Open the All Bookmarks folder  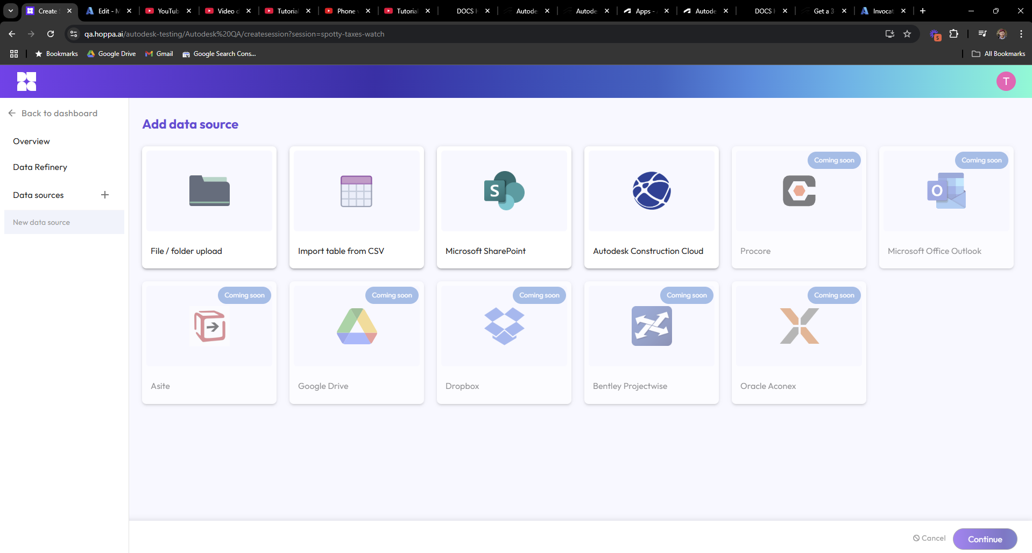pos(998,54)
